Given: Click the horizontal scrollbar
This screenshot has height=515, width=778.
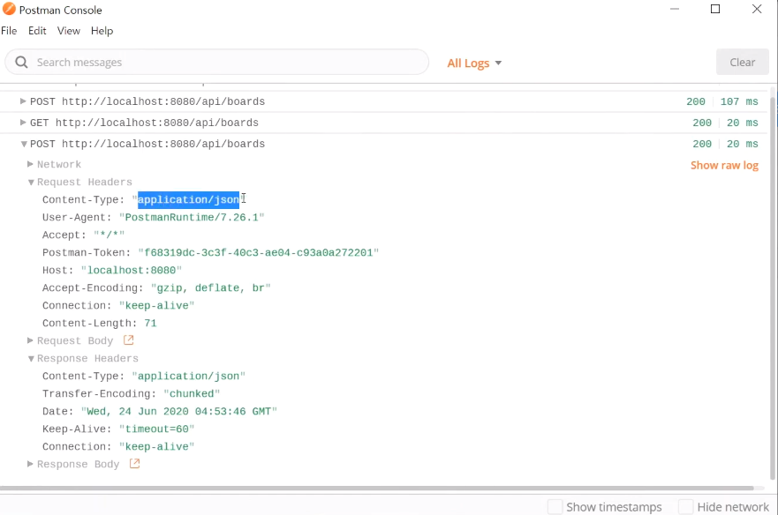Looking at the screenshot, I should (377, 489).
